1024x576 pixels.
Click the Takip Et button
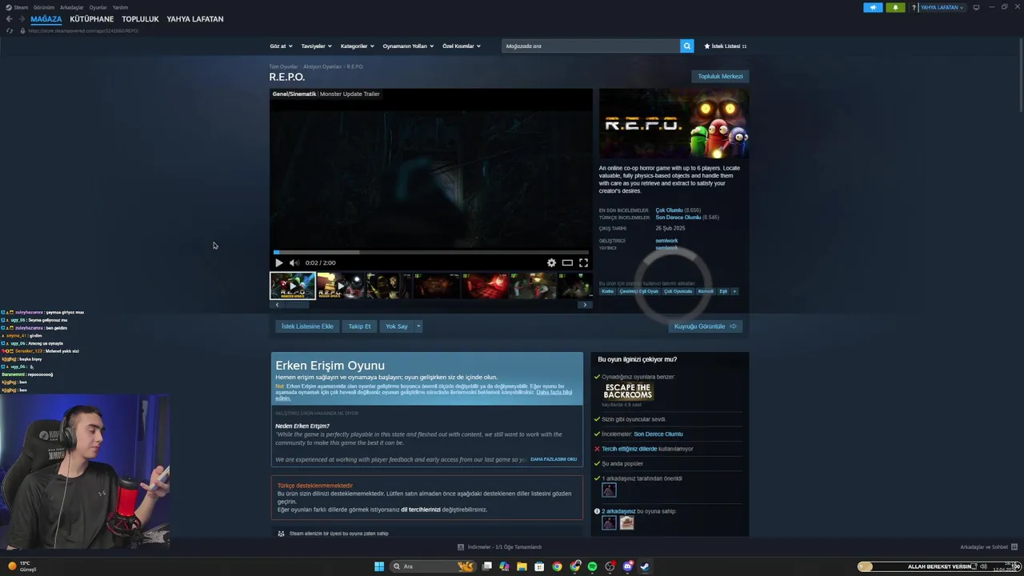coord(359,326)
